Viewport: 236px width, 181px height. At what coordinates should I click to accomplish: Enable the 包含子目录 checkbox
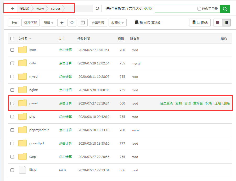click(x=199, y=9)
